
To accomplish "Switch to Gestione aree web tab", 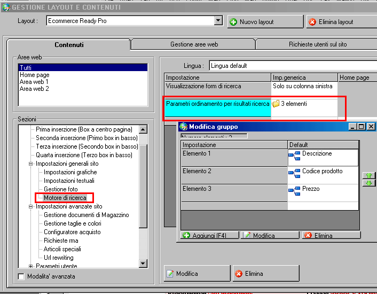I will [x=194, y=44].
